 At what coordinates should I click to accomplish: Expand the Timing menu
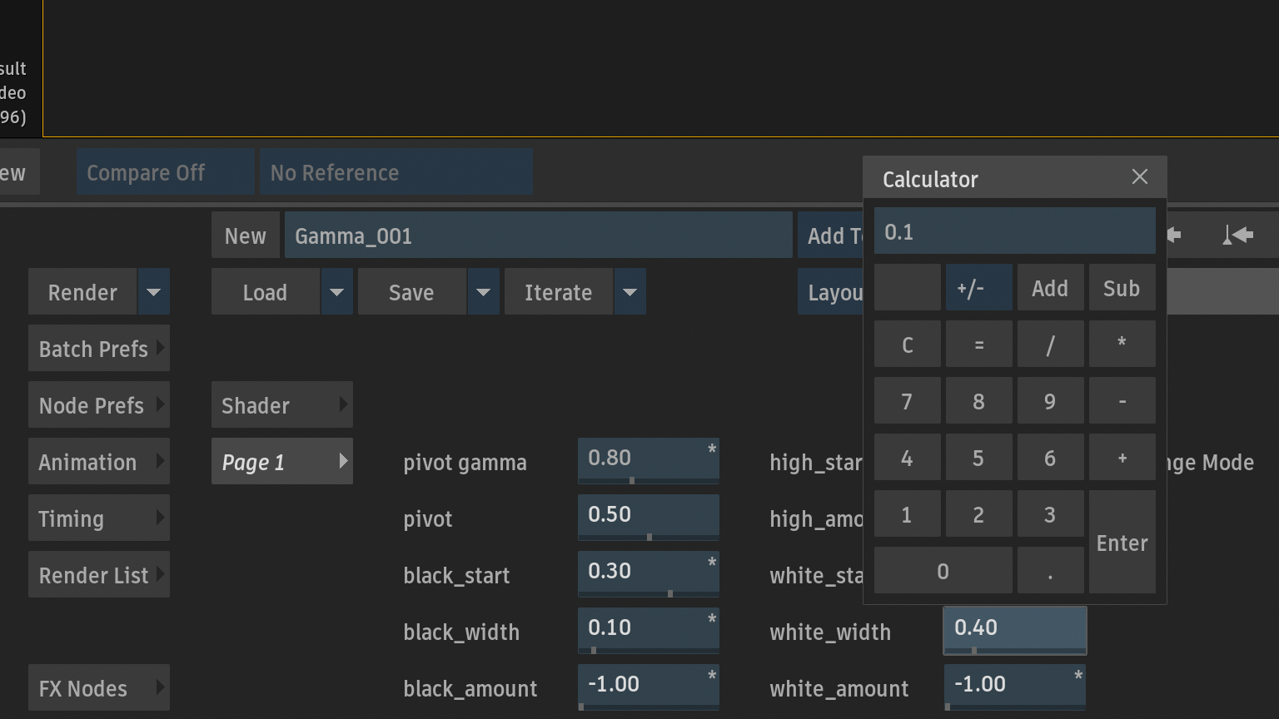99,518
